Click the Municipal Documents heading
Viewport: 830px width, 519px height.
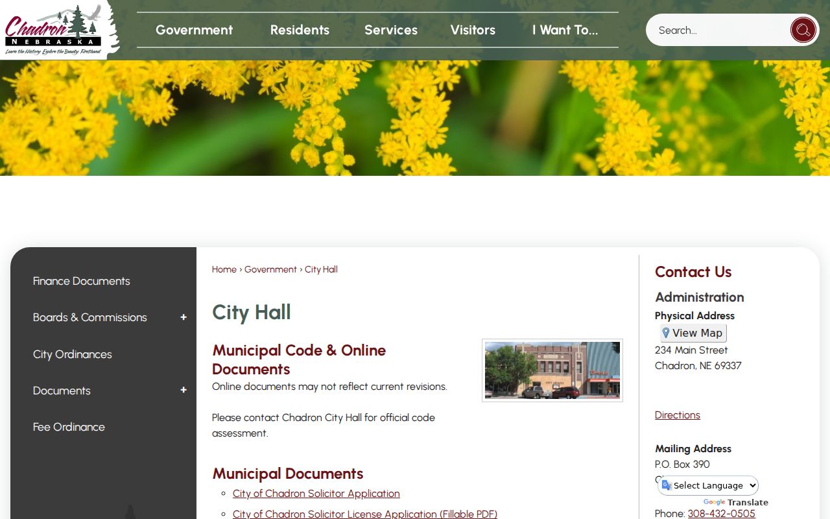tap(288, 474)
